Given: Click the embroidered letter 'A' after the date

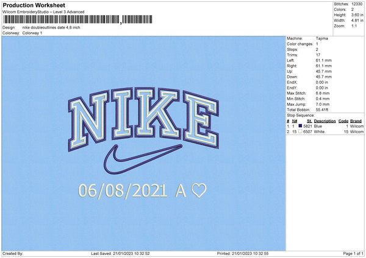Looking at the screenshot, I should (180, 190).
